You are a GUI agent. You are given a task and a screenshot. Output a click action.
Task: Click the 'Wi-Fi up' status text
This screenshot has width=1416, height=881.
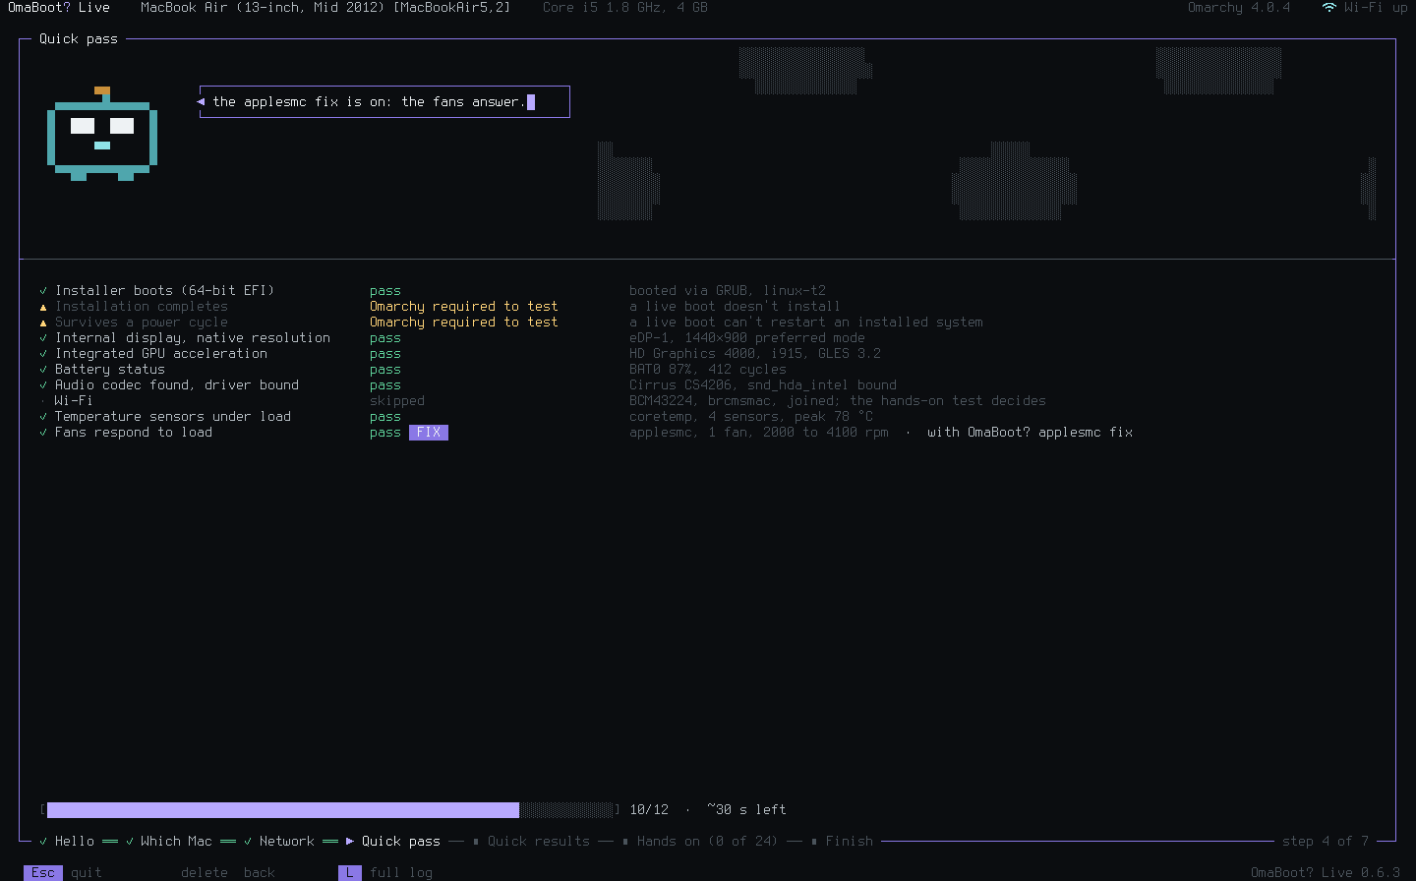click(x=1376, y=7)
